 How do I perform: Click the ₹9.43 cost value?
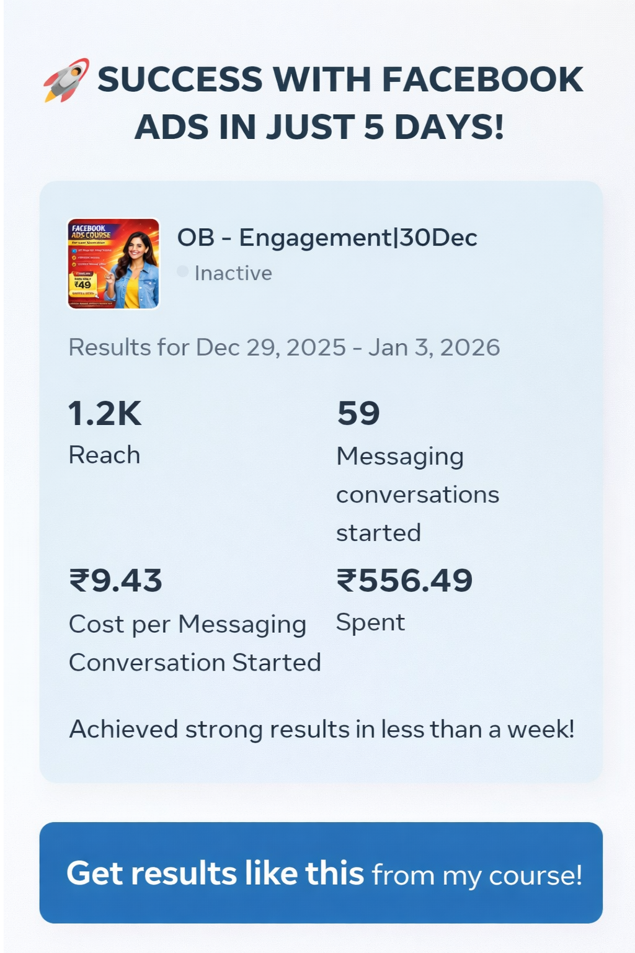click(115, 581)
